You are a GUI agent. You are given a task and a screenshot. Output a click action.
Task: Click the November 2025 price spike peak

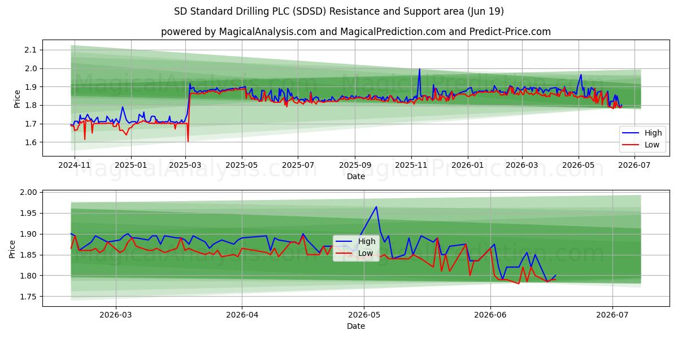pyautogui.click(x=419, y=69)
